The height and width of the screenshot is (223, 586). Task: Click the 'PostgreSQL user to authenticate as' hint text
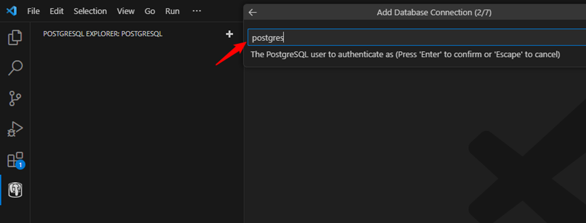pyautogui.click(x=406, y=55)
